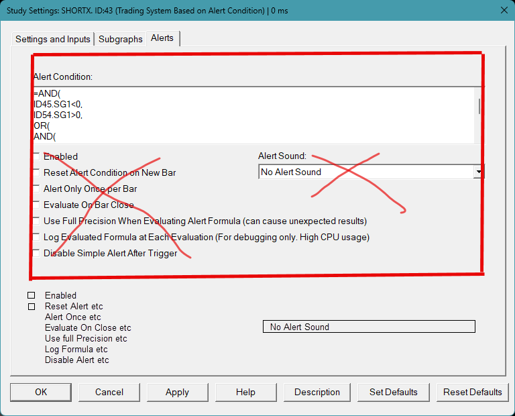Click the Use full Precision etc text
Screen dimensions: 515x416
pyautogui.click(x=86, y=338)
